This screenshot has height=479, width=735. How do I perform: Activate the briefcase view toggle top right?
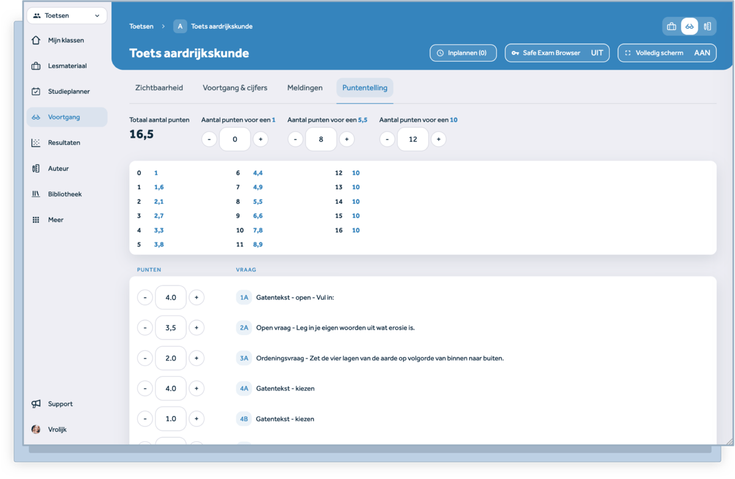click(671, 26)
